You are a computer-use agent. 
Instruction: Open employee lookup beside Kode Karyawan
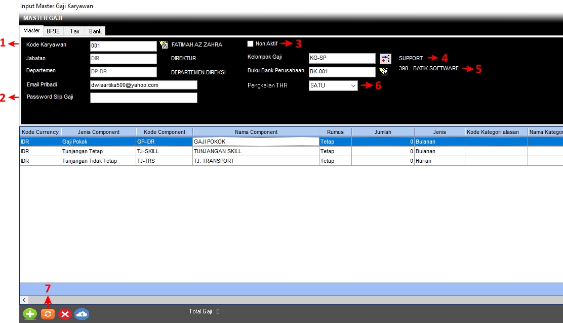tap(164, 44)
